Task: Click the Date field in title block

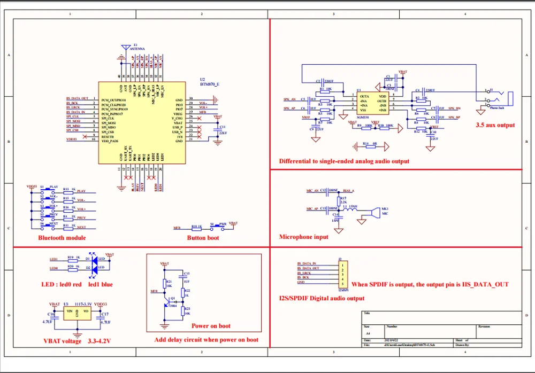Action: [408, 340]
